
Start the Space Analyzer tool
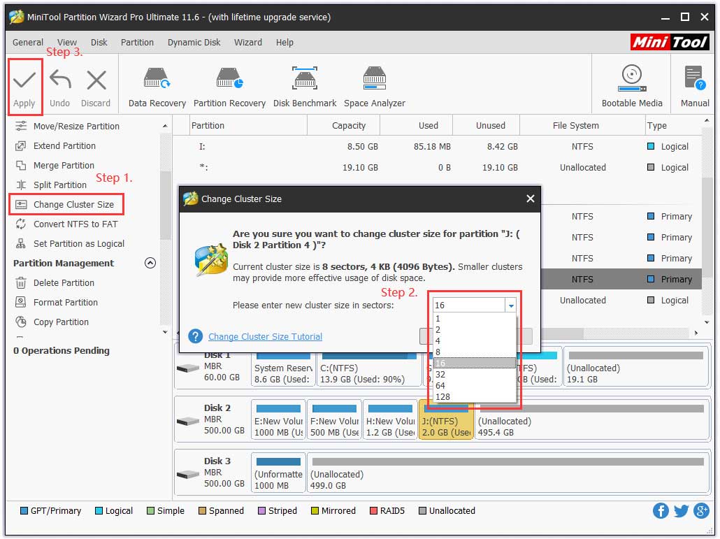pos(375,78)
